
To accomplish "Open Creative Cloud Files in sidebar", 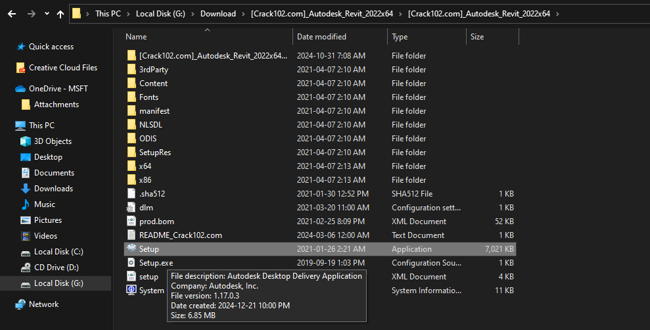I will [x=62, y=68].
